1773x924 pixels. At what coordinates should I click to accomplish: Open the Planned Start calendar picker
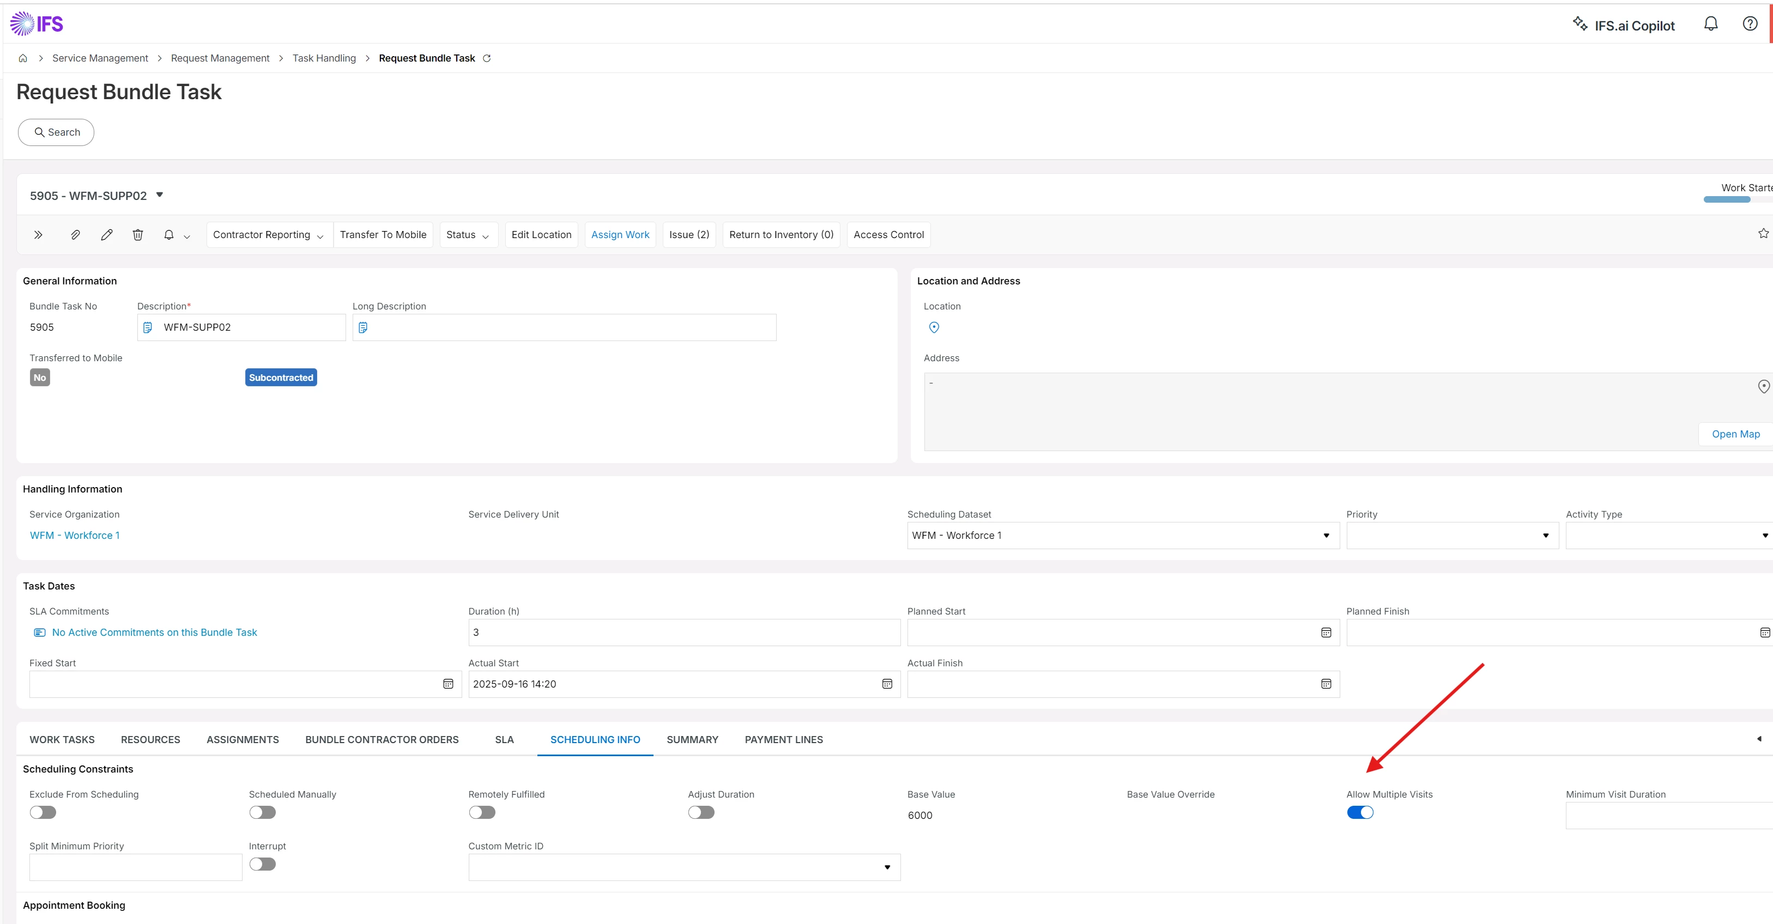coord(1326,633)
